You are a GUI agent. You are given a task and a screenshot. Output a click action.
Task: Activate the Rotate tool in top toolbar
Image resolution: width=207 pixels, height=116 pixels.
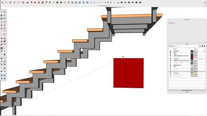39,3
